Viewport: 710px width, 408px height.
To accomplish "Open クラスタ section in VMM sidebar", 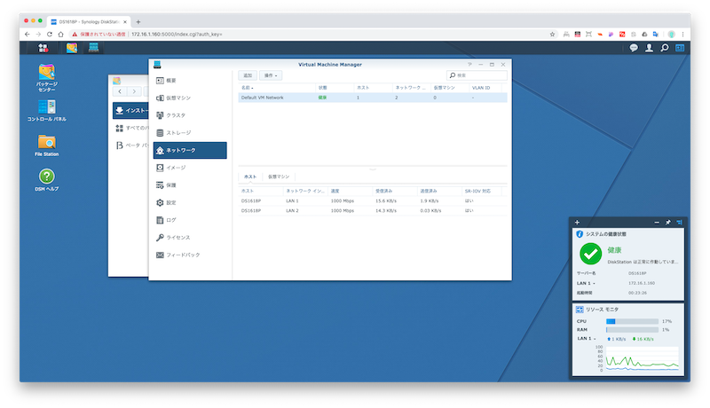I will [190, 115].
